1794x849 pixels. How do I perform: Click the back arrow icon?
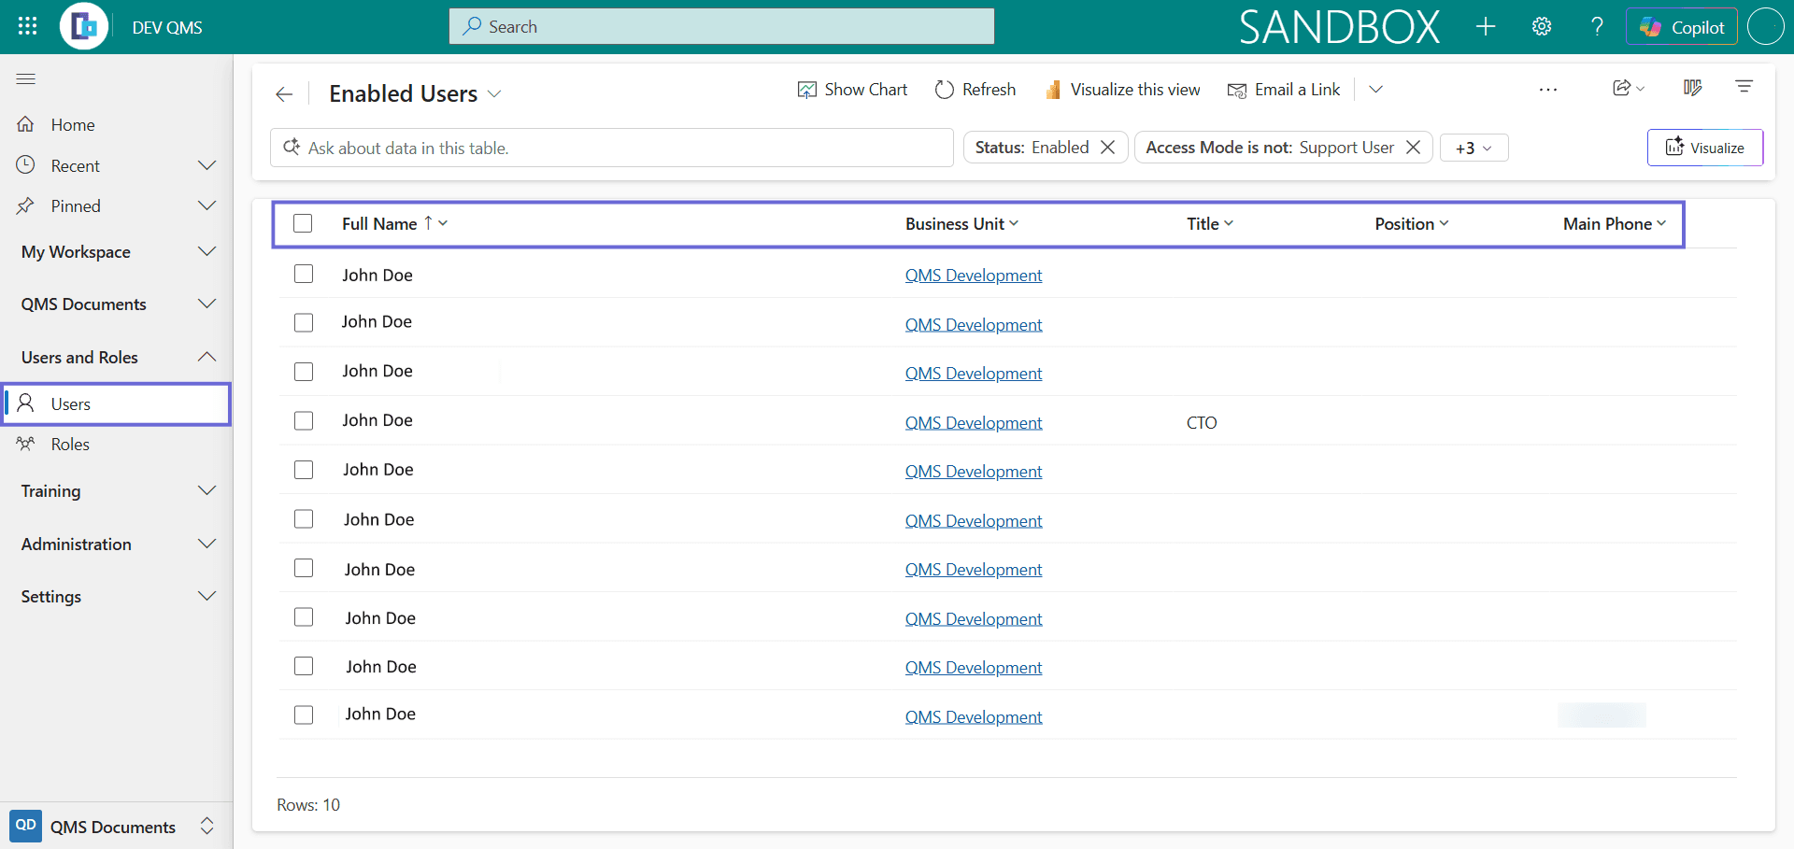[284, 93]
